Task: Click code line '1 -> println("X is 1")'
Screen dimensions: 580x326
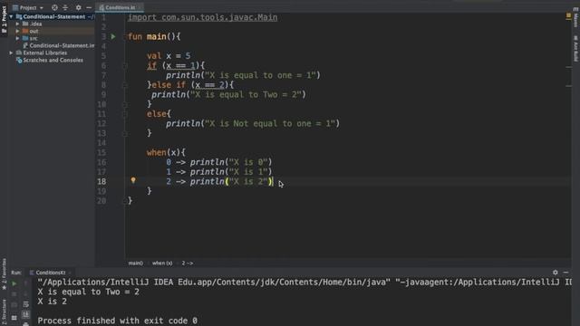Action: pos(219,171)
